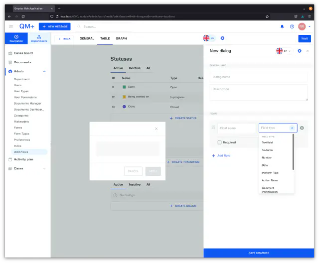Click the purple Close status swatch
The width and height of the screenshot is (319, 263).
(x=124, y=107)
